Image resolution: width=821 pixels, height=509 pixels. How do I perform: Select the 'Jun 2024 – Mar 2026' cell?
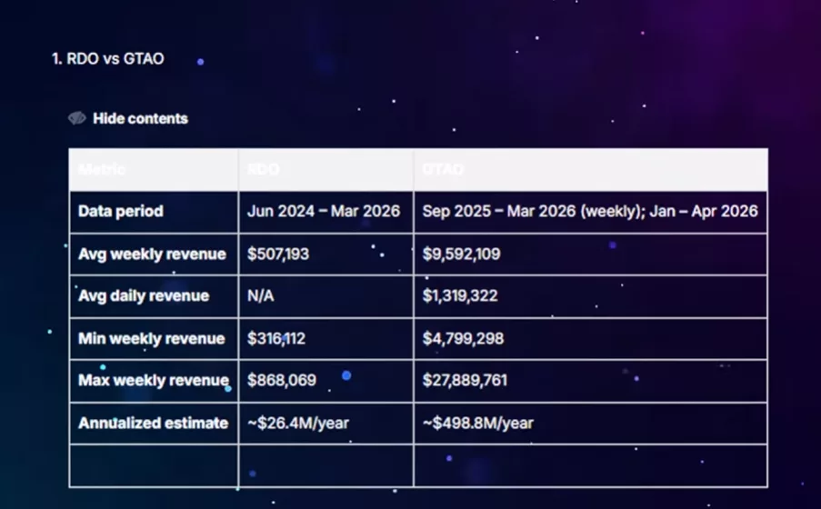[324, 212]
